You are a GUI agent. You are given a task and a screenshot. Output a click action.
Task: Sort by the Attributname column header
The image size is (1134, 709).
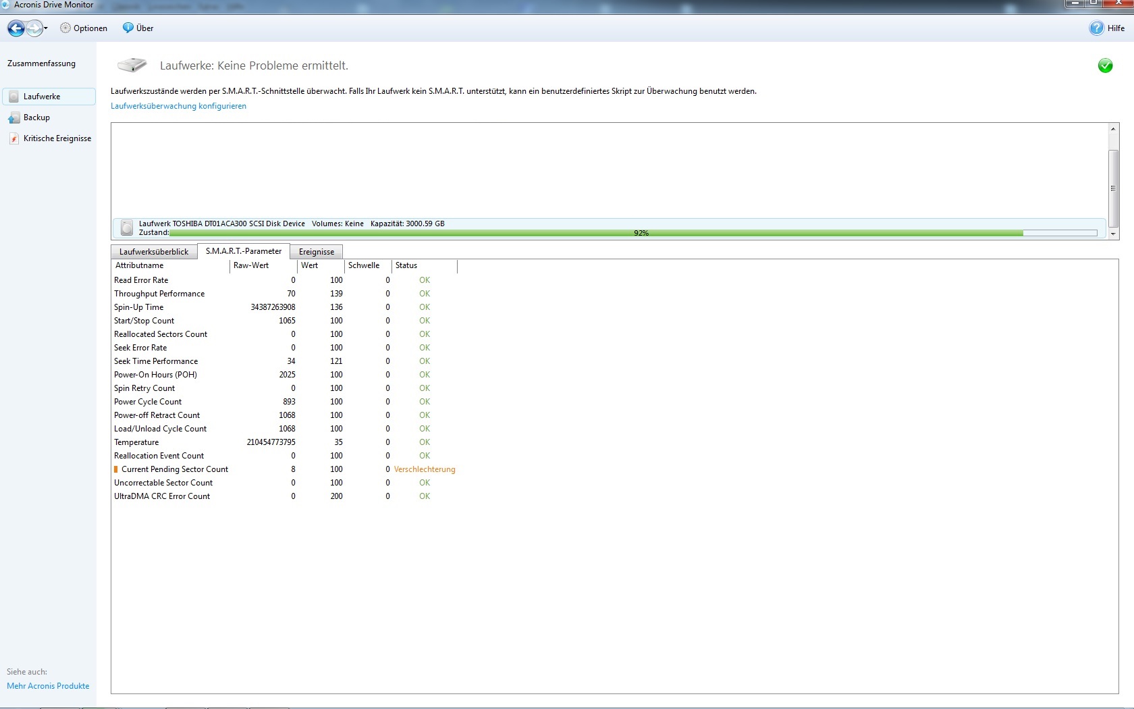click(x=171, y=266)
